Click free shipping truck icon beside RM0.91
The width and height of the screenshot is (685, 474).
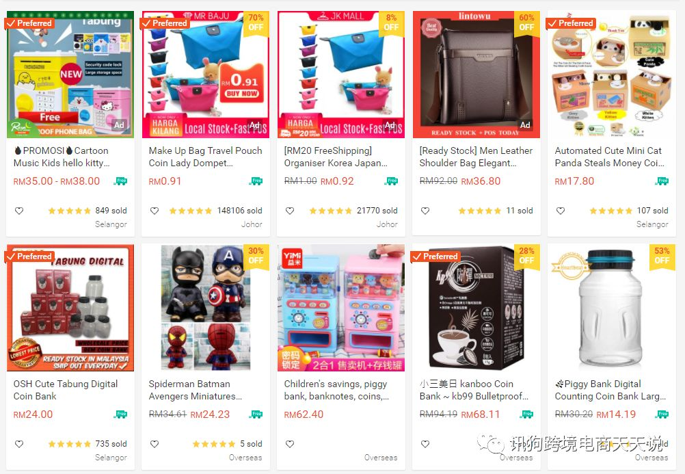click(x=256, y=181)
